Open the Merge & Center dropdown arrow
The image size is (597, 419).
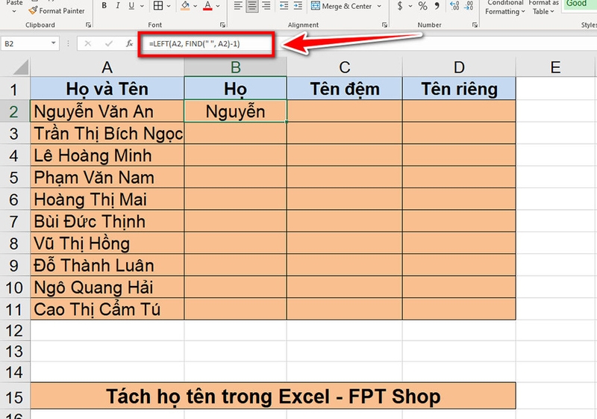click(379, 6)
